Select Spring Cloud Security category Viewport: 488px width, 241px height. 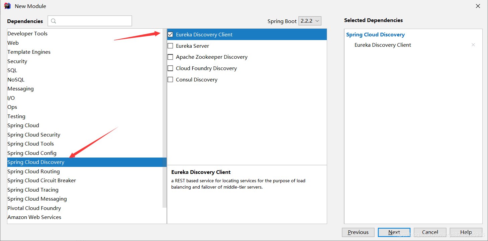pyautogui.click(x=85, y=135)
